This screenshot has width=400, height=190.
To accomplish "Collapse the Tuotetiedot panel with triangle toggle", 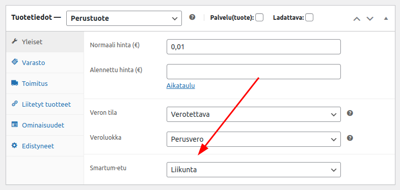I will (x=386, y=18).
